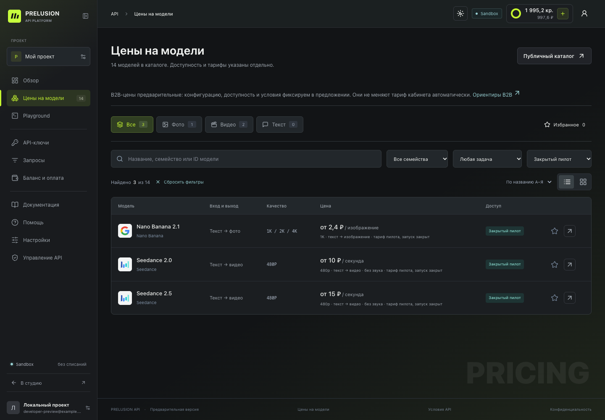
Task: Add credits with the plus button
Action: (563, 13)
